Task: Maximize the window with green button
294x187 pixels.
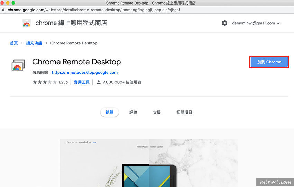Action: coord(13,3)
